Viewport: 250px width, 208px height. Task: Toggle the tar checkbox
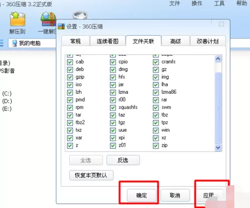pos(70,115)
